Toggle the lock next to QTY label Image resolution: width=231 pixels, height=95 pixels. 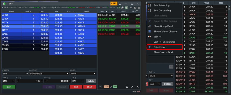(21, 78)
